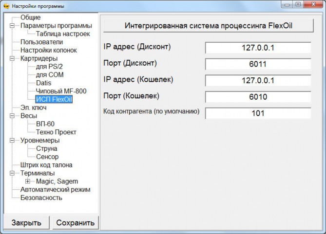
Task: Open Автоматический режим settings
Action: [x=55, y=190]
